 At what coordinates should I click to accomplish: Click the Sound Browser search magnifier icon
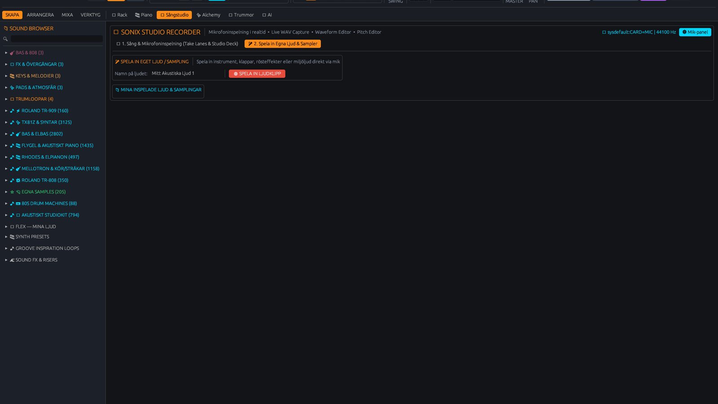coord(5,39)
